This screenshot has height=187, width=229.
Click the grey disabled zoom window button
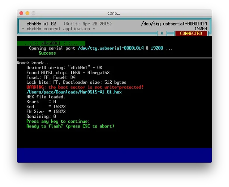coord(34,13)
